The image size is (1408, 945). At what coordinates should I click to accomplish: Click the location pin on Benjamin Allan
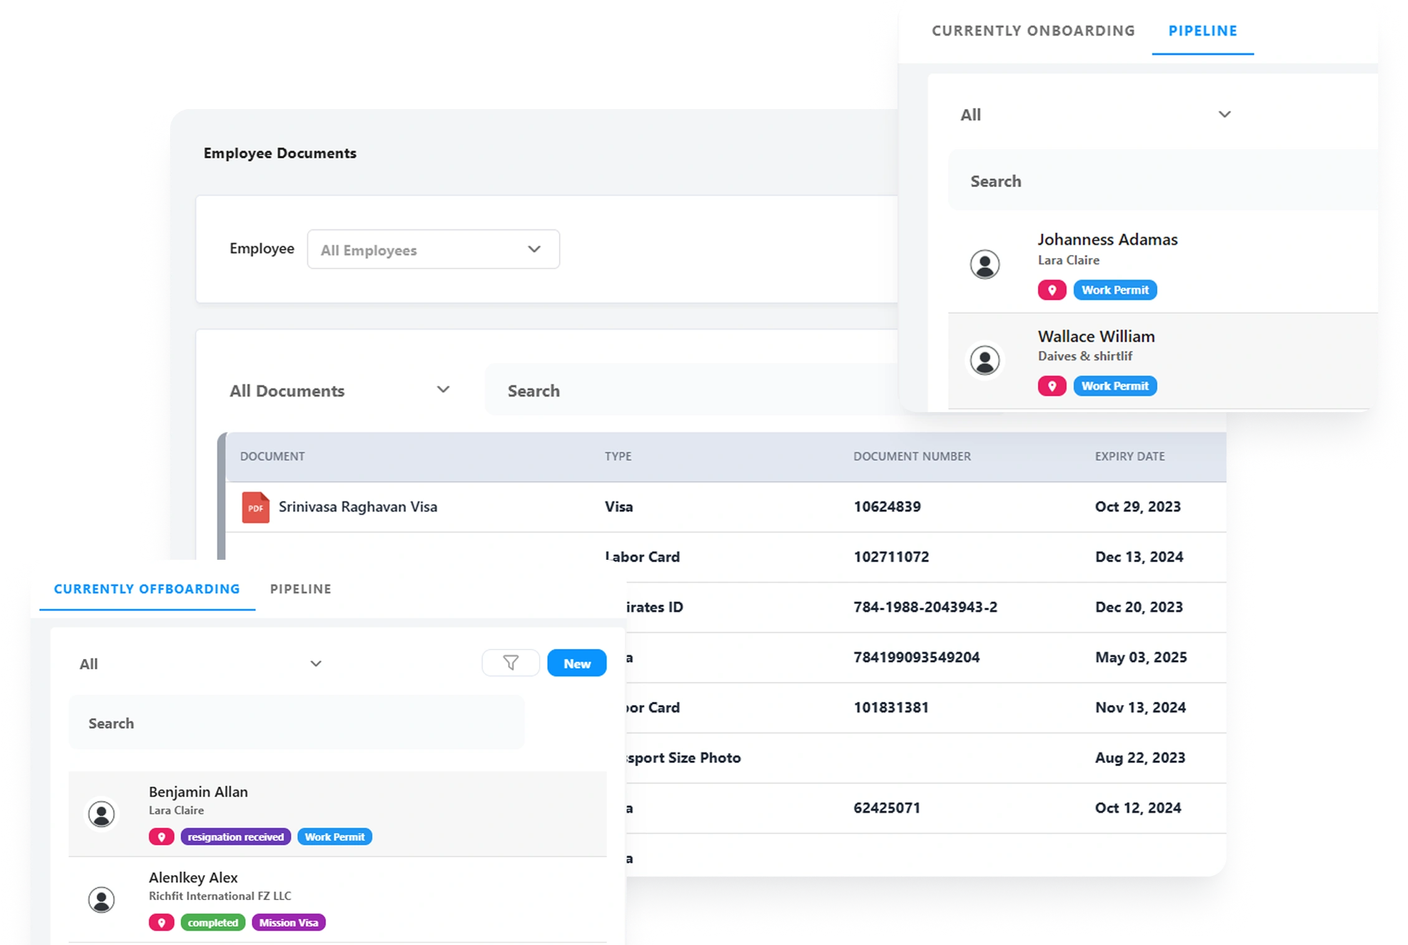coord(162,837)
